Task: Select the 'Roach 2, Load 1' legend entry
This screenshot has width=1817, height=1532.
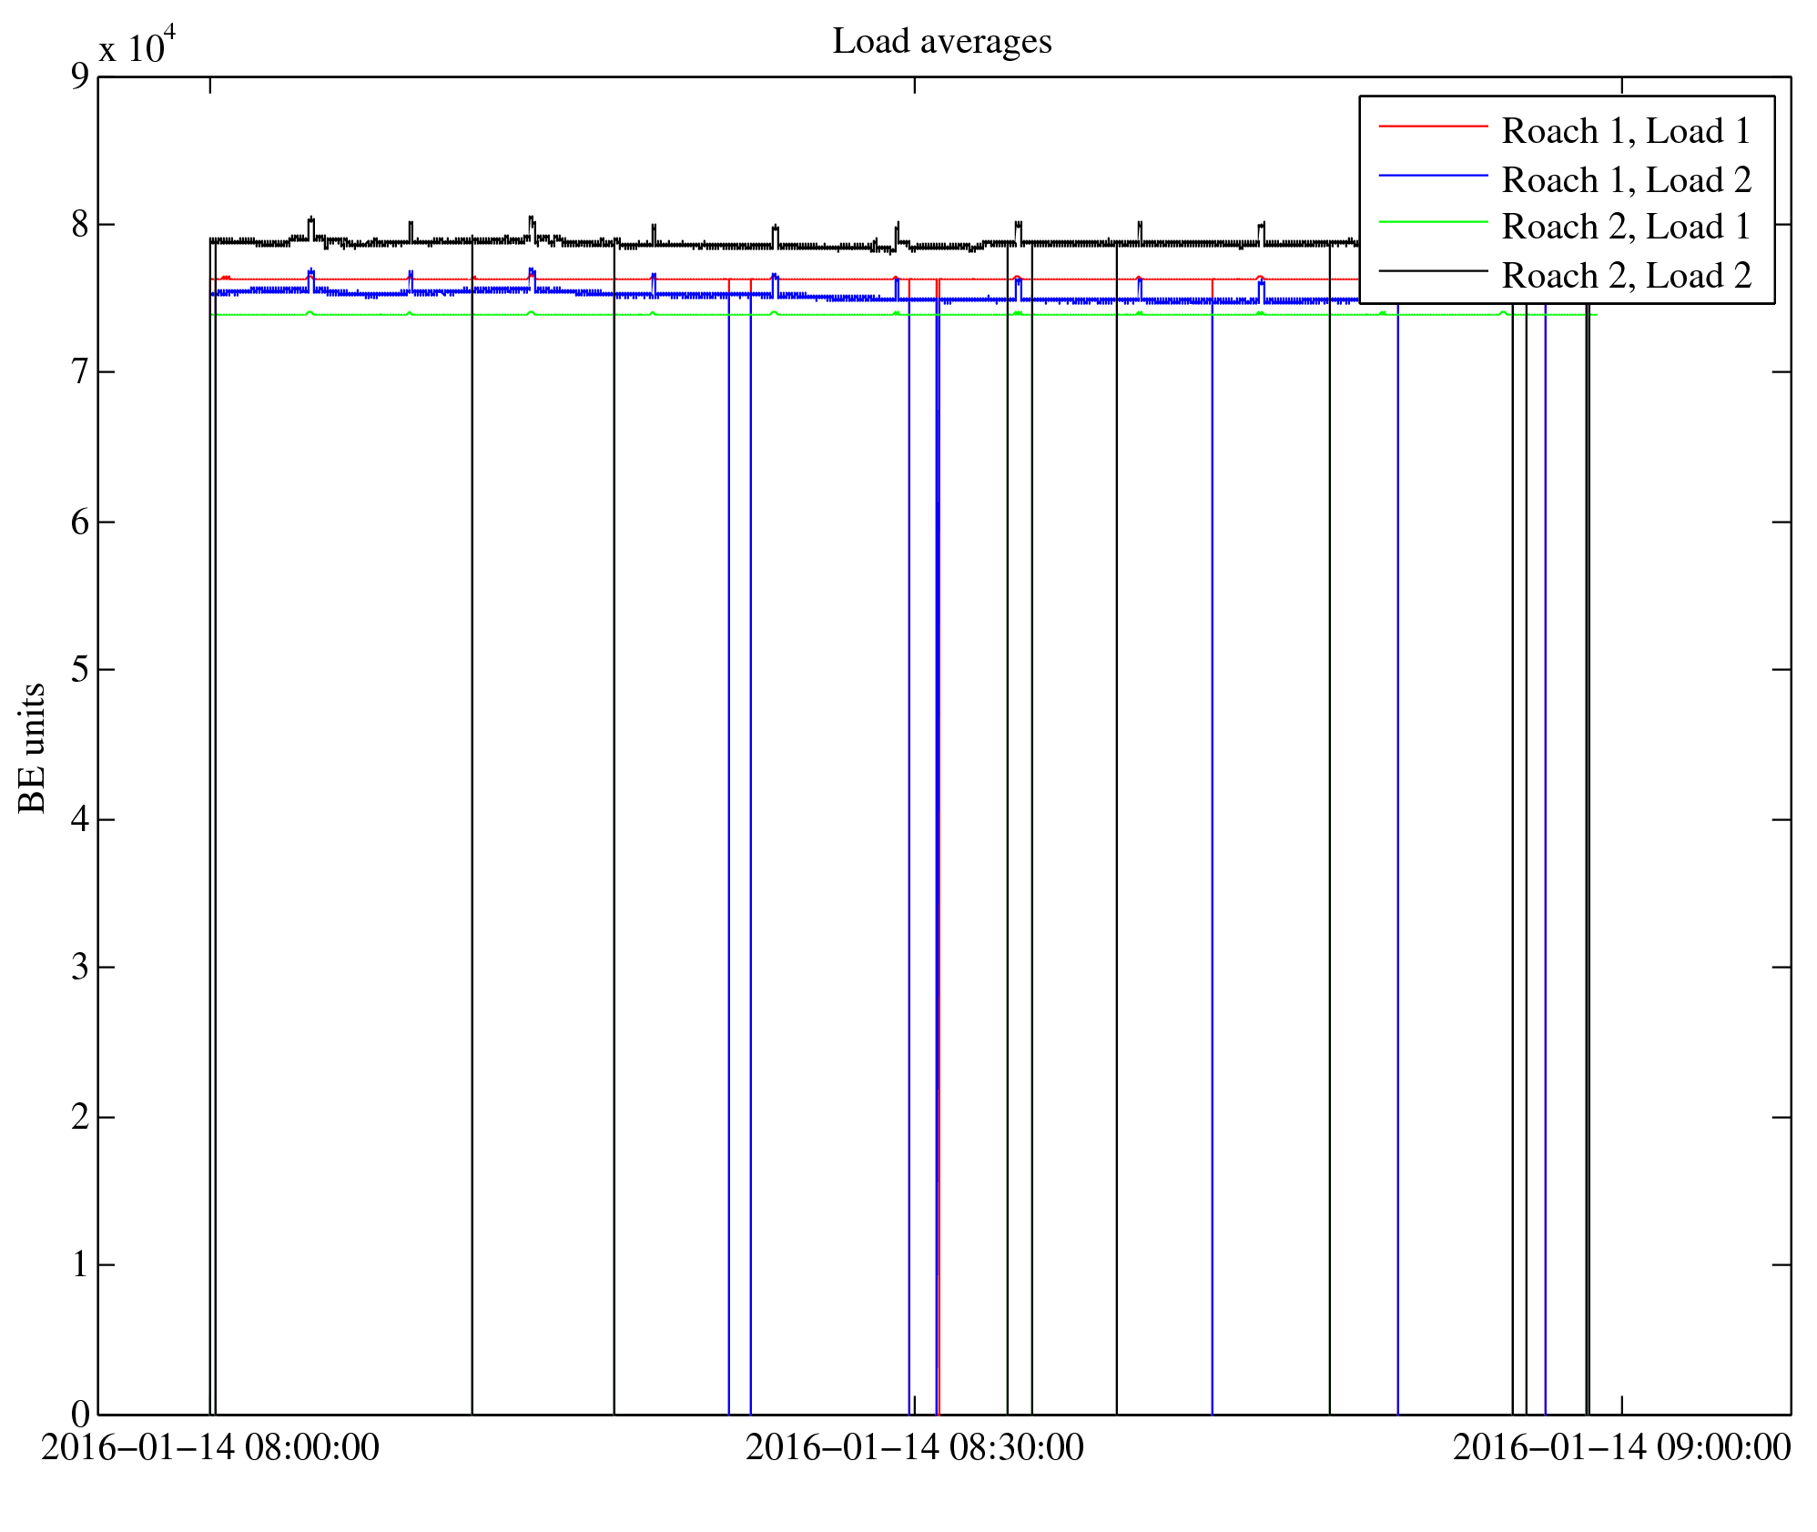Action: pyautogui.click(x=1625, y=227)
